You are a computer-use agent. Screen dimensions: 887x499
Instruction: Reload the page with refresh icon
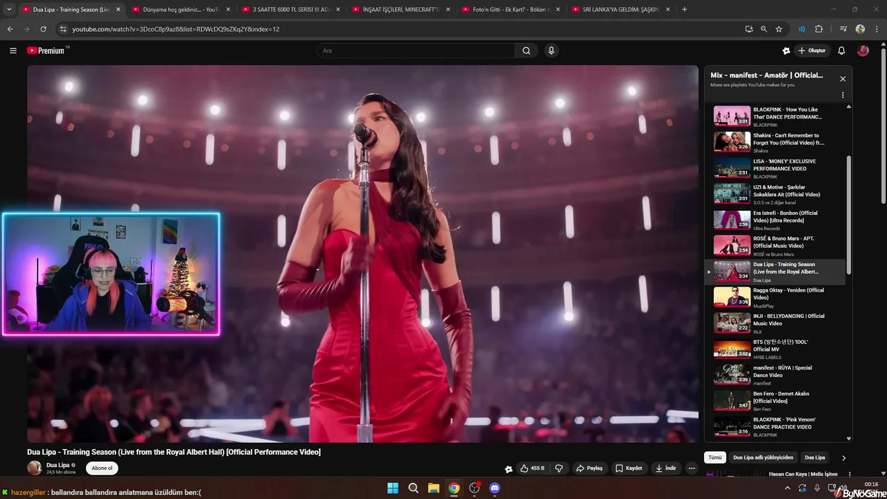coord(43,29)
